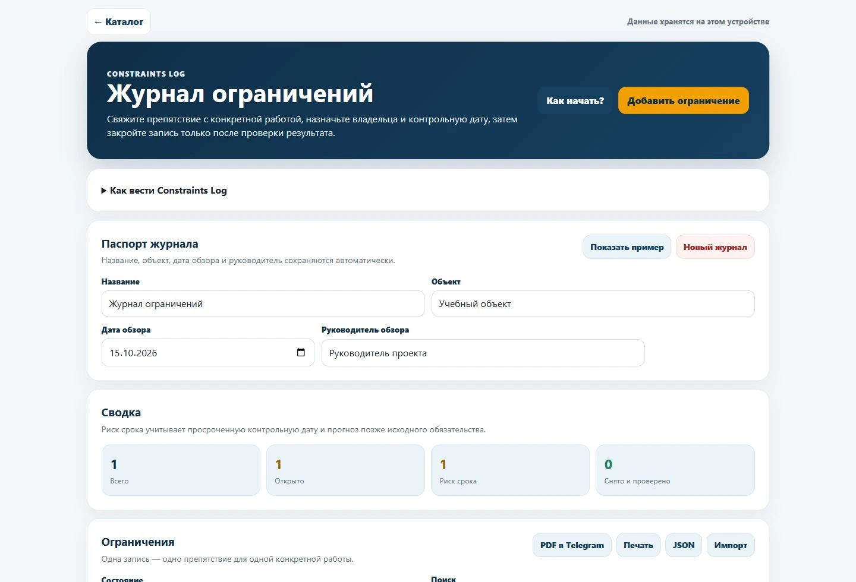
Task: Click the Печать button
Action: [x=638, y=545]
